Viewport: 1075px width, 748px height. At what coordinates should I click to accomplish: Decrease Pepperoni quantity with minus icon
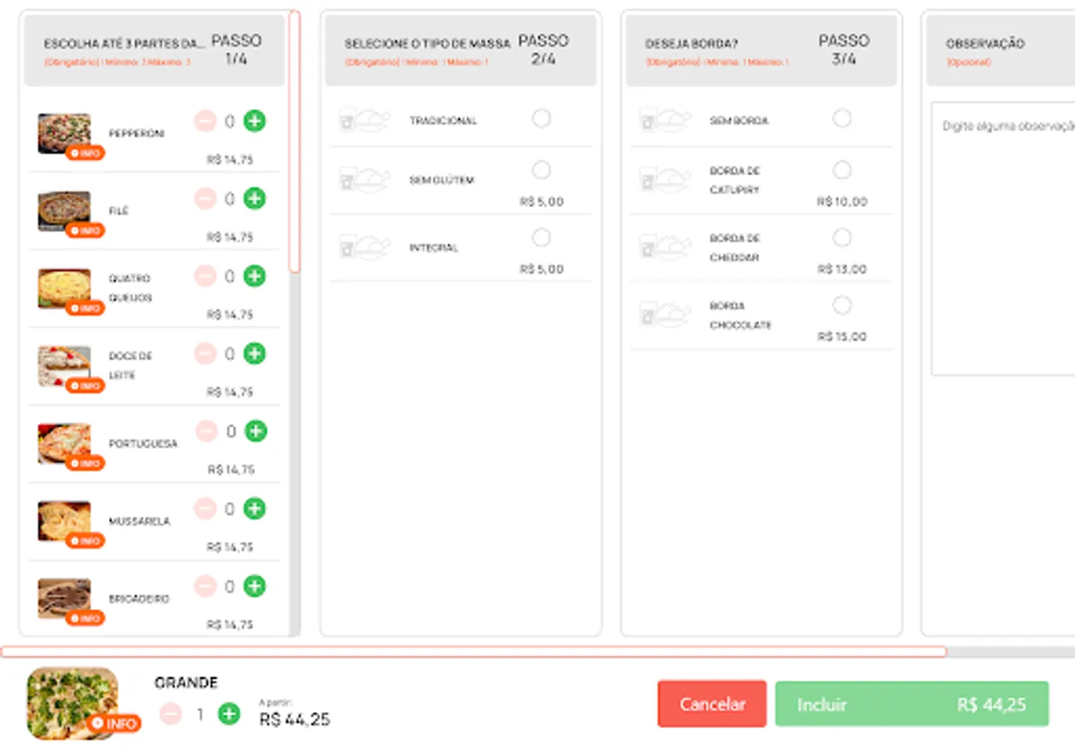pyautogui.click(x=205, y=121)
